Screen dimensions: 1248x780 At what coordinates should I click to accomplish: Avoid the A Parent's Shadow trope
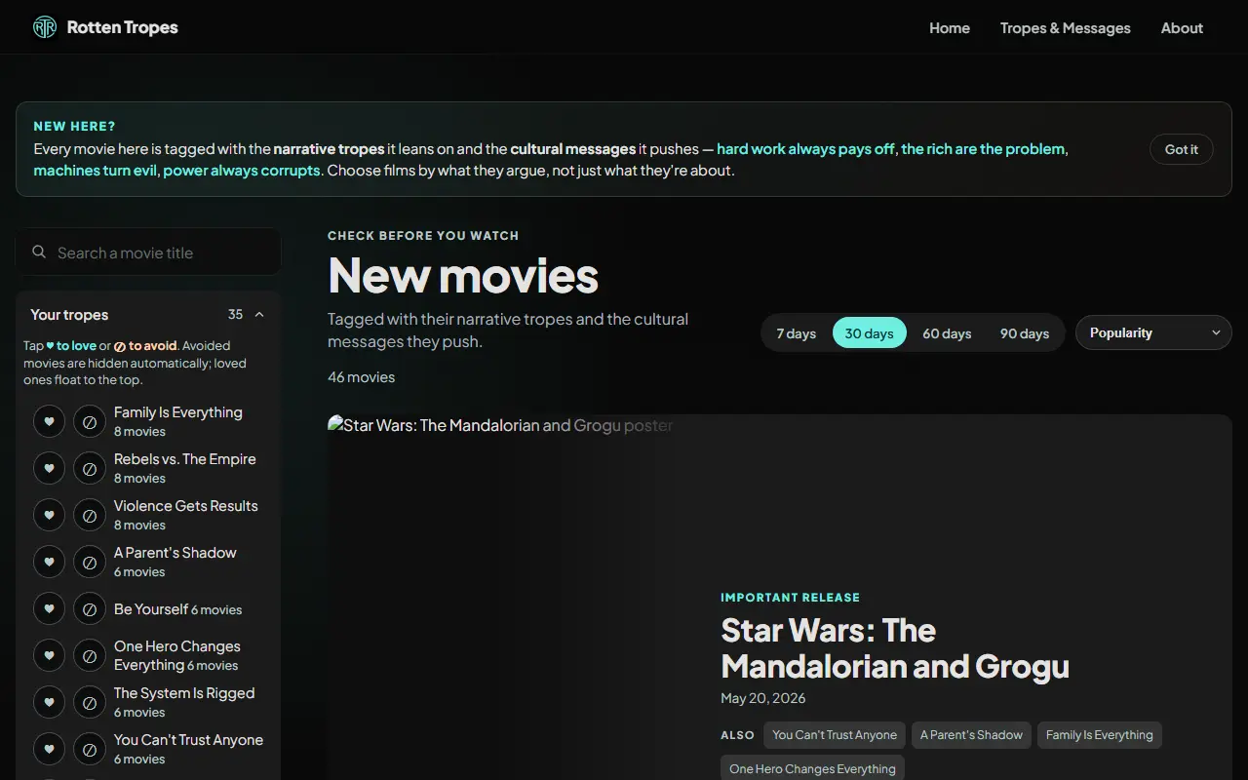(x=90, y=562)
